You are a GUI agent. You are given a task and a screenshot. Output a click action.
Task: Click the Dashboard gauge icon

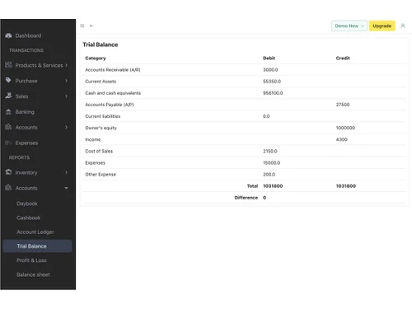point(8,35)
